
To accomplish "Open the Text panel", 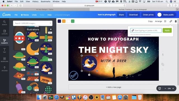I will 4,50.
